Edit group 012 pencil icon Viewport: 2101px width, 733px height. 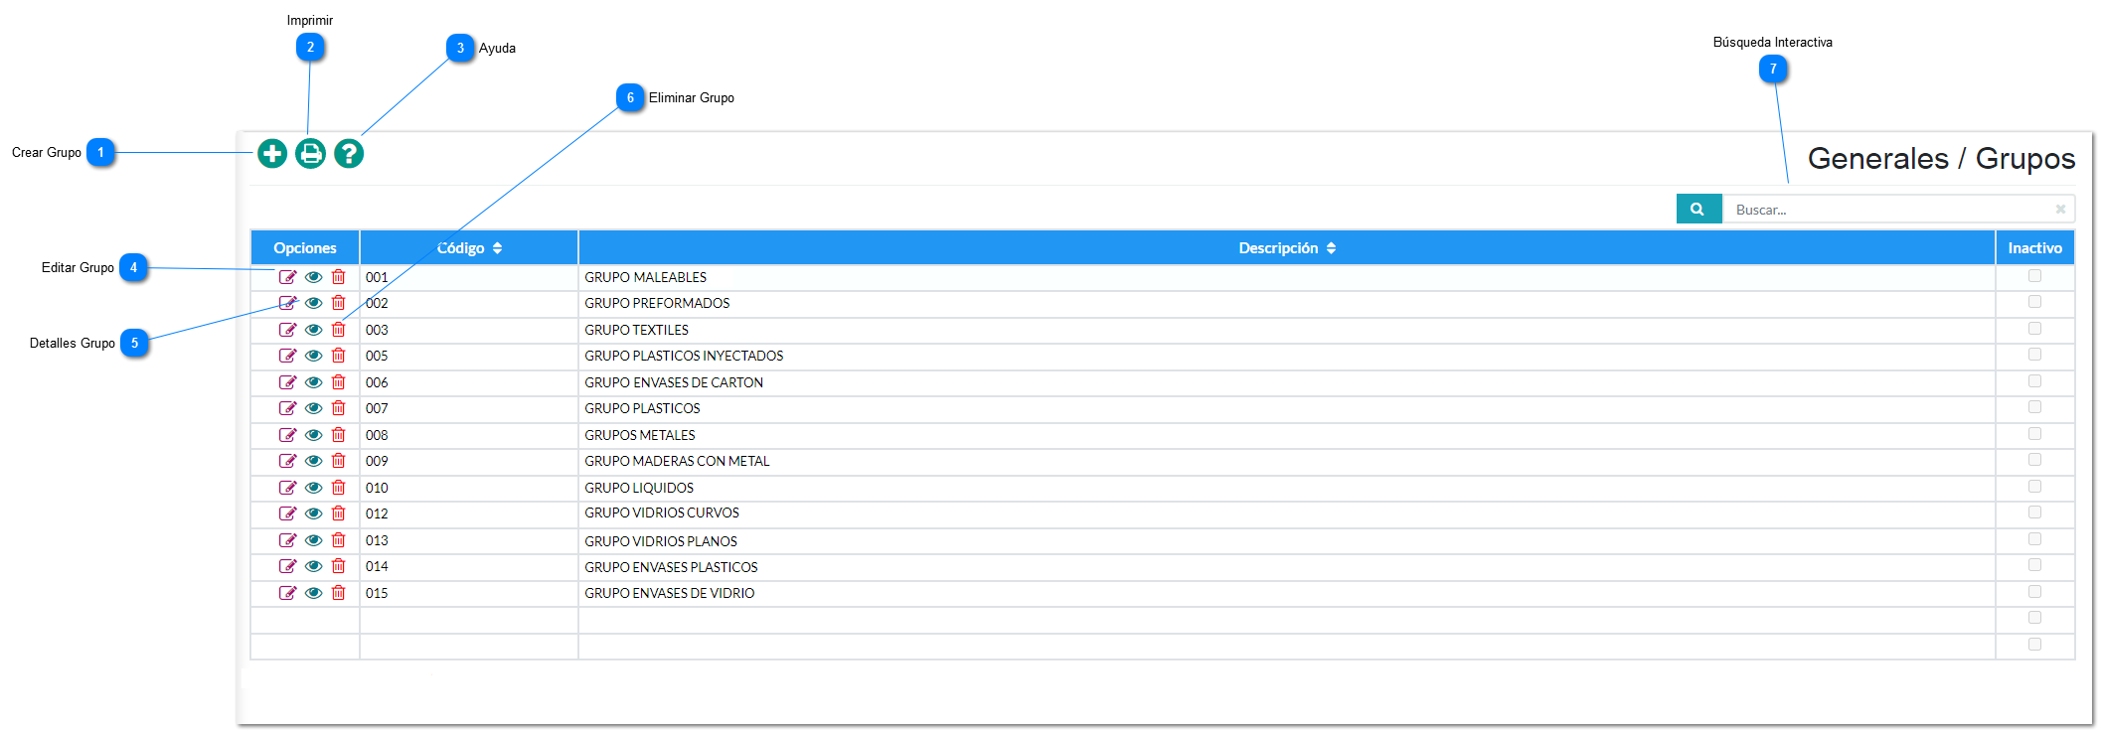click(x=287, y=513)
